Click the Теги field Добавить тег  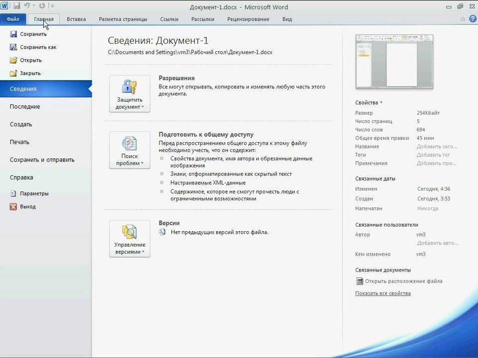pyautogui.click(x=433, y=155)
